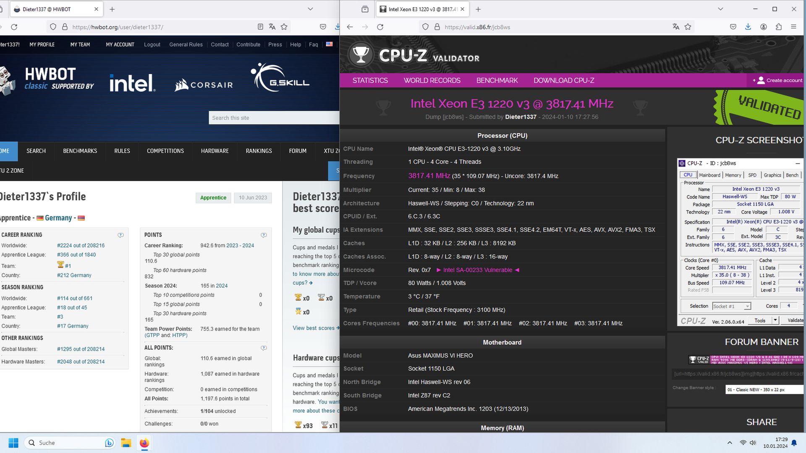Open #2224 out of 208216 ranking link
This screenshot has width=806, height=453.
tap(81, 245)
